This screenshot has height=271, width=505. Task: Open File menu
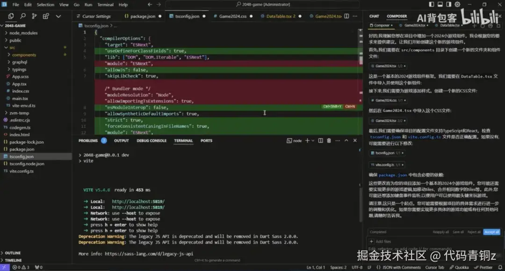[x=16, y=5]
